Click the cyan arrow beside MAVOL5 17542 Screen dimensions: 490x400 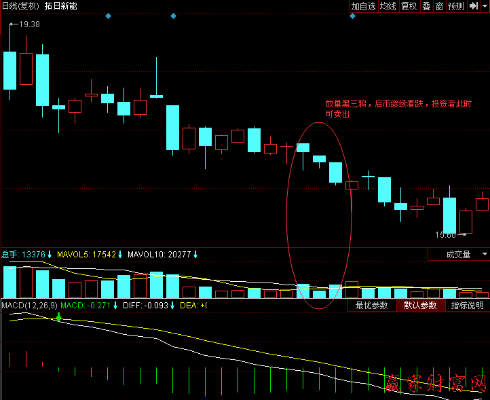click(x=121, y=255)
